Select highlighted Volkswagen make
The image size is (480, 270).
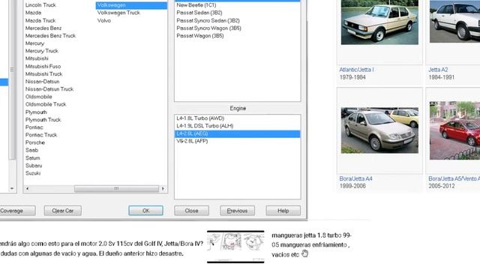point(131,5)
